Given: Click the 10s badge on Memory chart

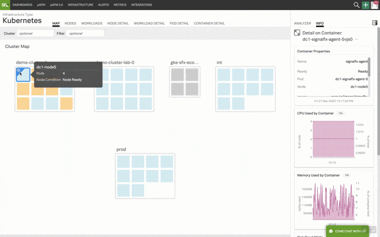Looking at the screenshot, I should pos(347,175).
